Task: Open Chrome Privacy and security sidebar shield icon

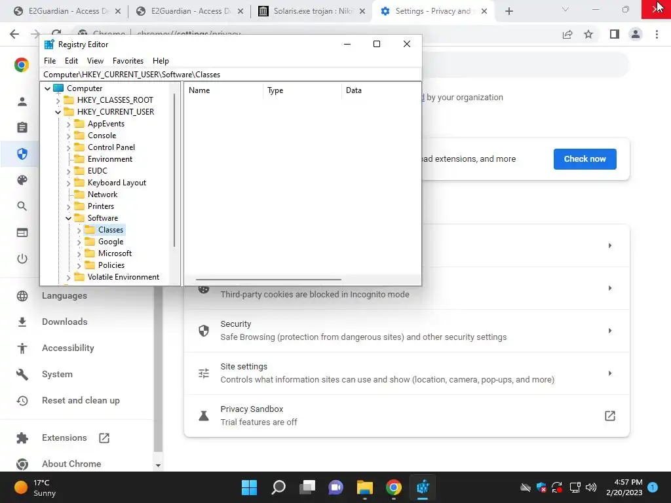Action: click(x=22, y=153)
